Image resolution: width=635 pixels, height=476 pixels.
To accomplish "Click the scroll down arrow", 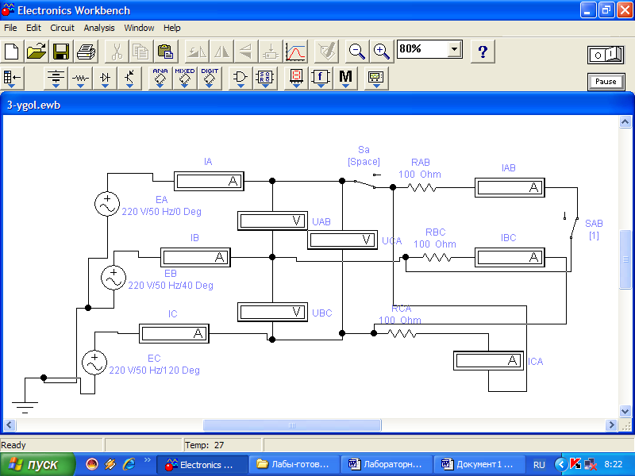I will point(625,412).
